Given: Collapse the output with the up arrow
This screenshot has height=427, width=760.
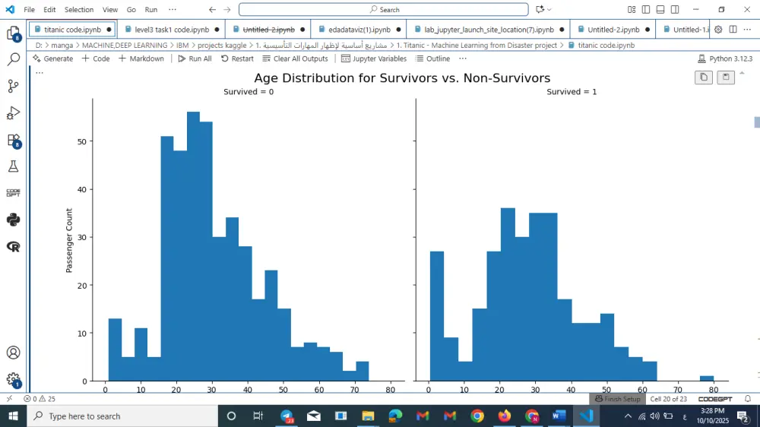Looking at the screenshot, I should [742, 73].
